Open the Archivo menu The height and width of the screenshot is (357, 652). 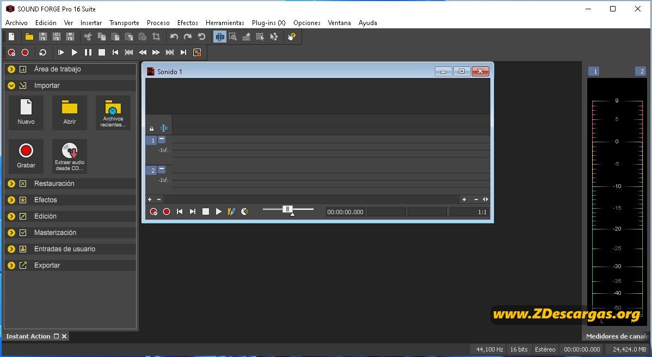click(16, 23)
